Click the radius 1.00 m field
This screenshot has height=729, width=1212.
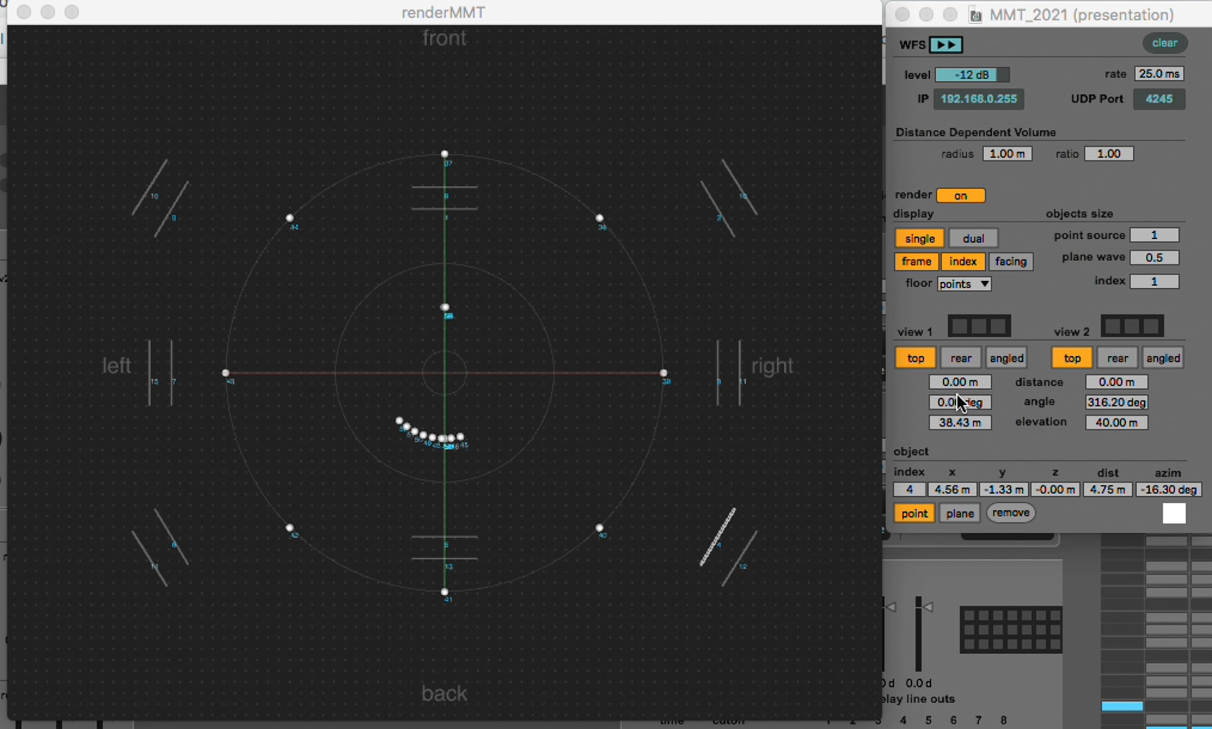[1007, 153]
